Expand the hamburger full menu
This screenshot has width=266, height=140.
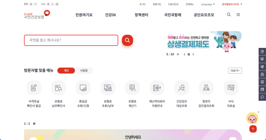tap(238, 15)
